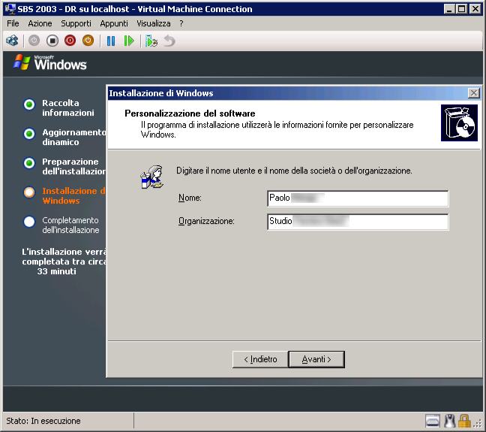Click the Completamento dell'installazione step bullet
486x432 pixels.
click(29, 222)
